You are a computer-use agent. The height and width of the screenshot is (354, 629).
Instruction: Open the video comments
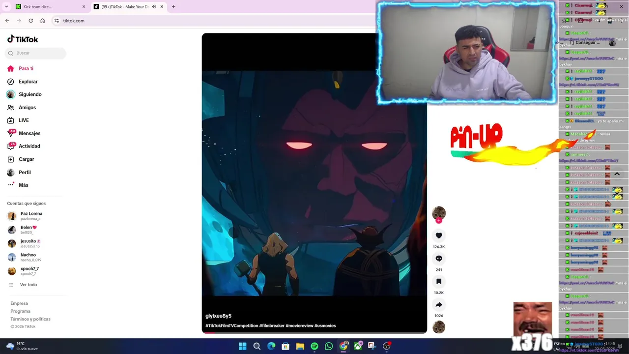[439, 259]
